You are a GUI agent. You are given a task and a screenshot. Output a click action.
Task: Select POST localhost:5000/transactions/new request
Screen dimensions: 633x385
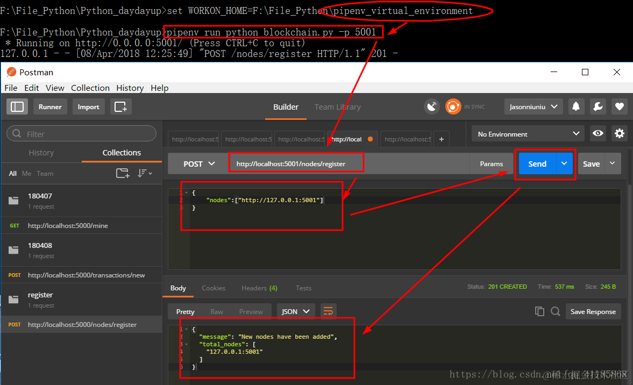(x=82, y=275)
